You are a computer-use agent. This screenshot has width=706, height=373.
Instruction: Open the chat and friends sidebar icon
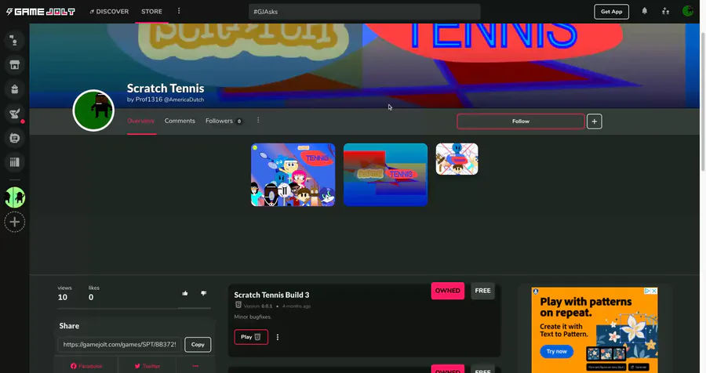click(x=14, y=41)
